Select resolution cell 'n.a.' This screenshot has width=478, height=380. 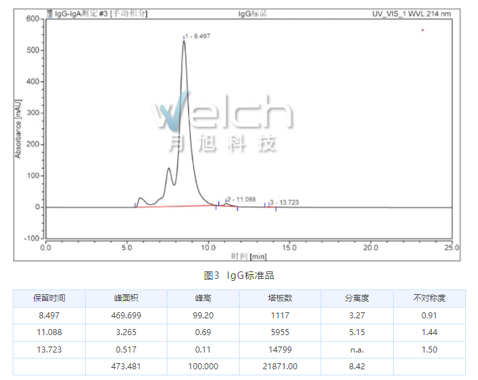coord(357,349)
